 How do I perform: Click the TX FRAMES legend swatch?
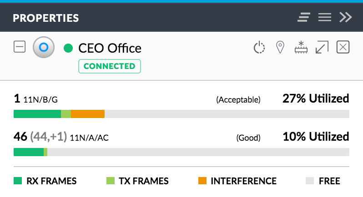pyautogui.click(x=111, y=181)
